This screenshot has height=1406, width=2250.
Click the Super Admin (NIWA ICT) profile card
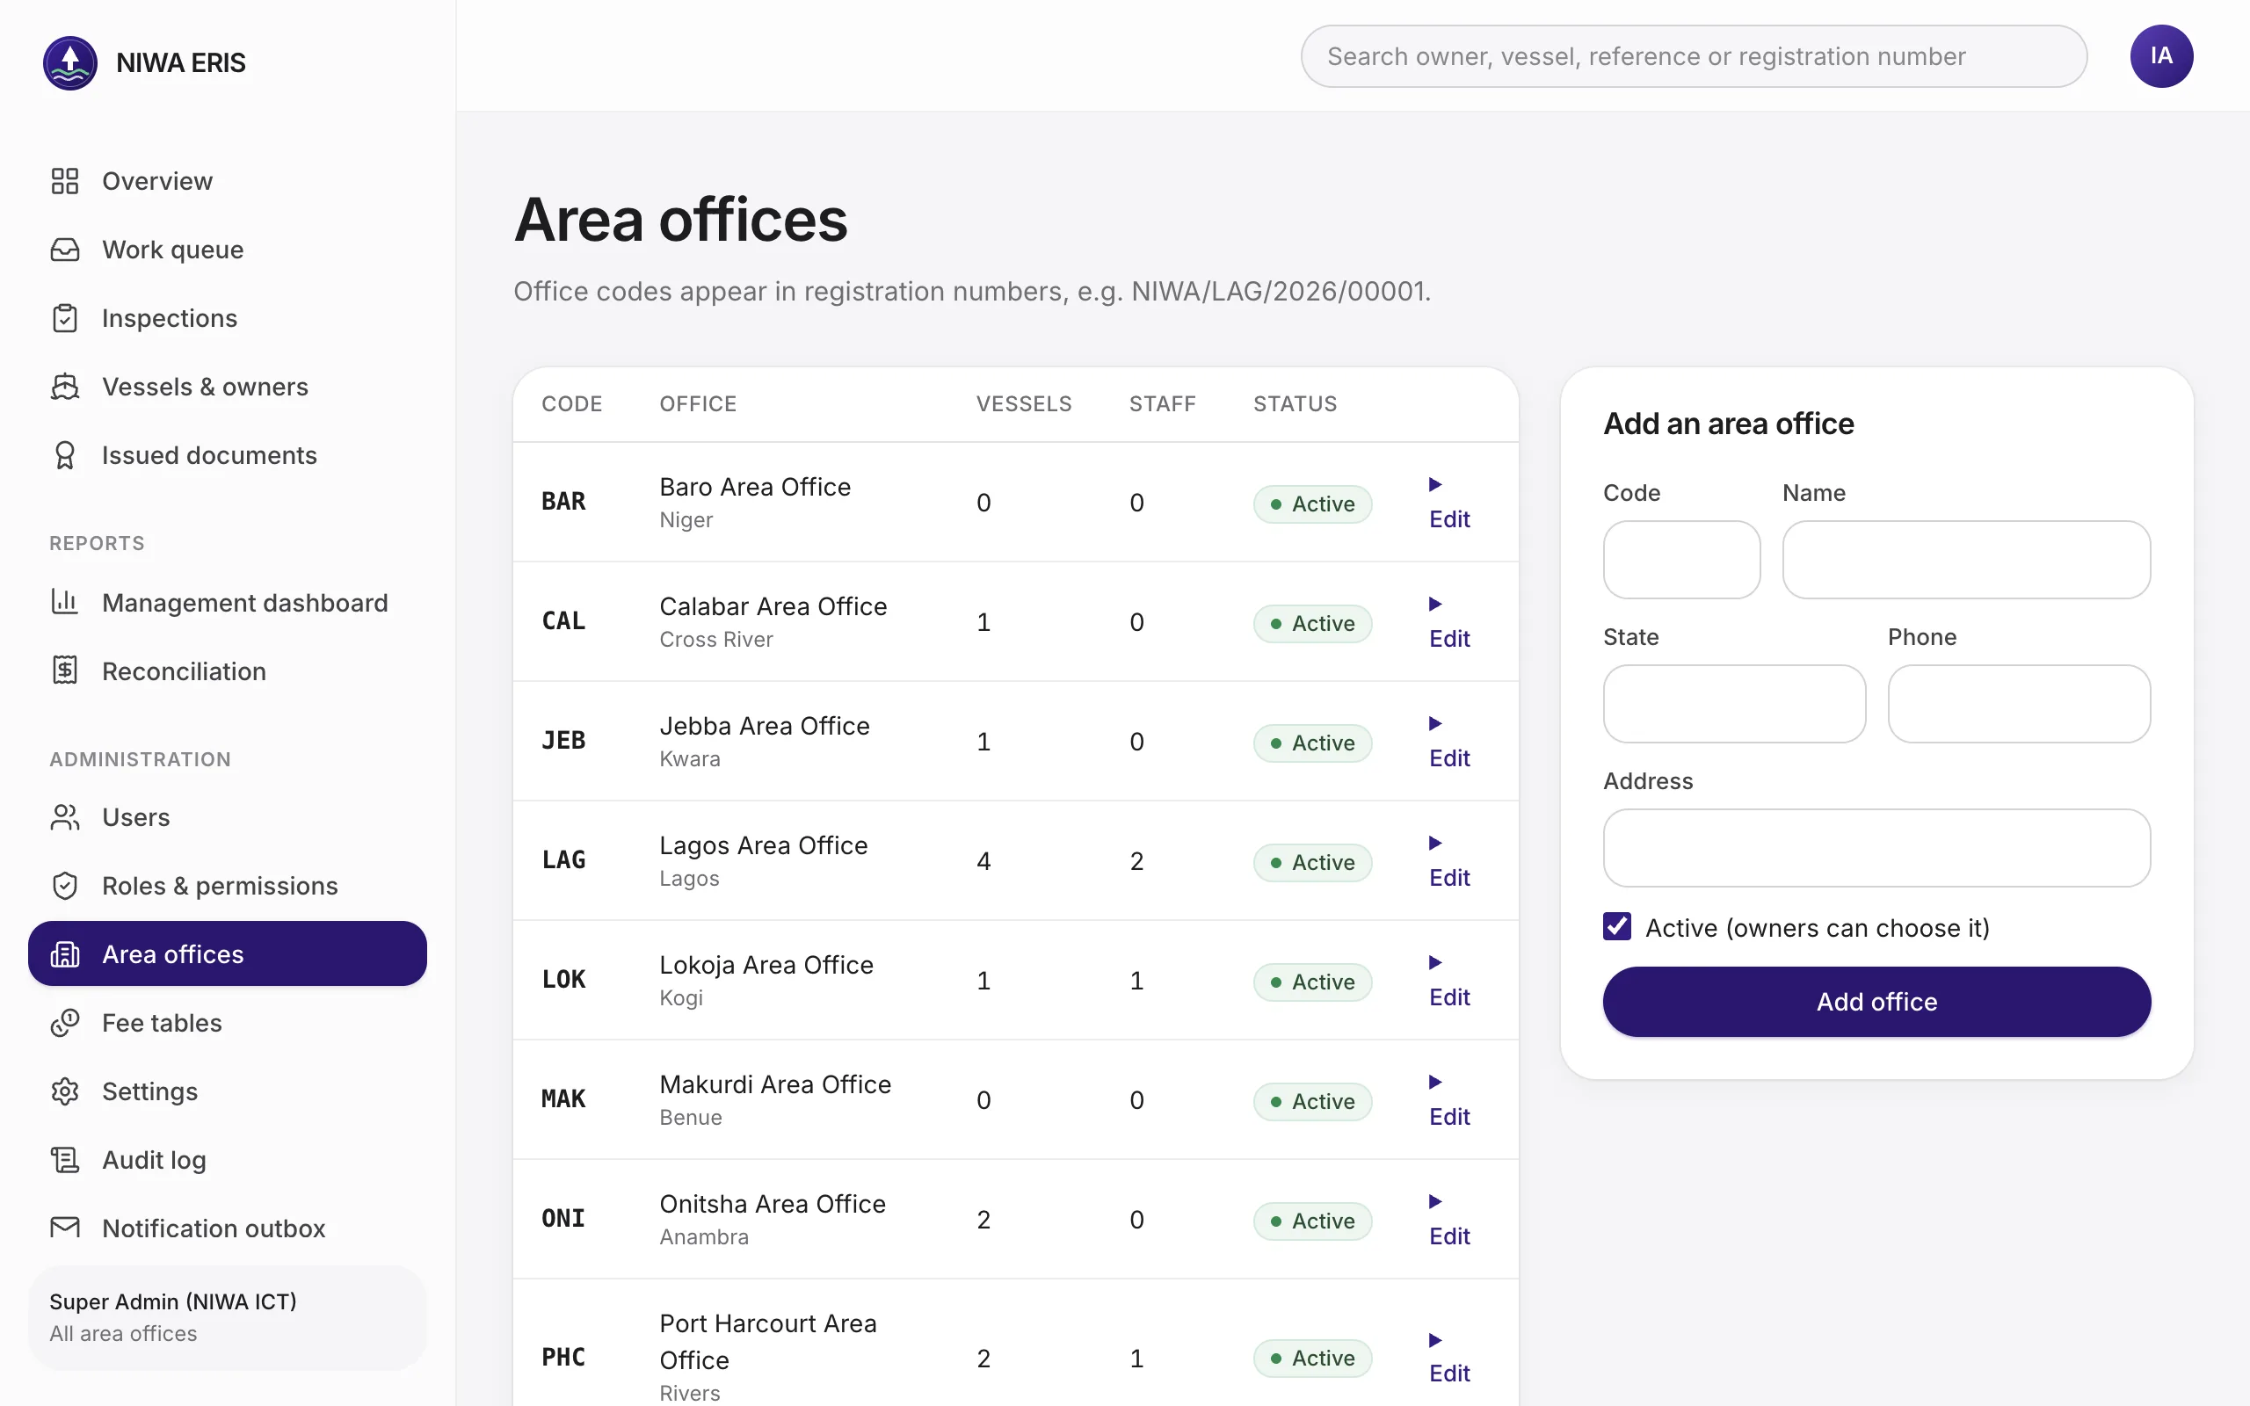pyautogui.click(x=227, y=1317)
